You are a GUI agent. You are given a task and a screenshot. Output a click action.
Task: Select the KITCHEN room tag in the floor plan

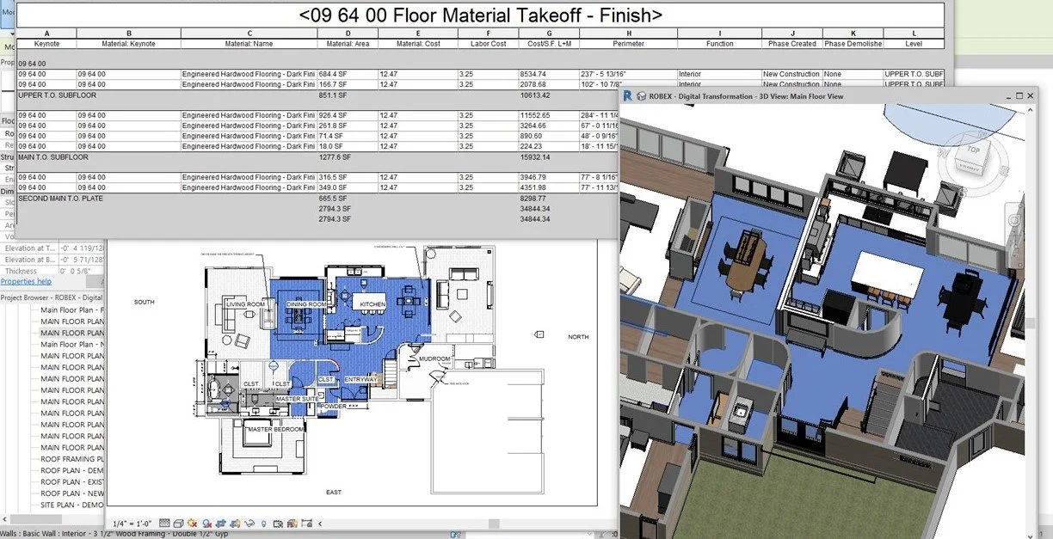(373, 305)
